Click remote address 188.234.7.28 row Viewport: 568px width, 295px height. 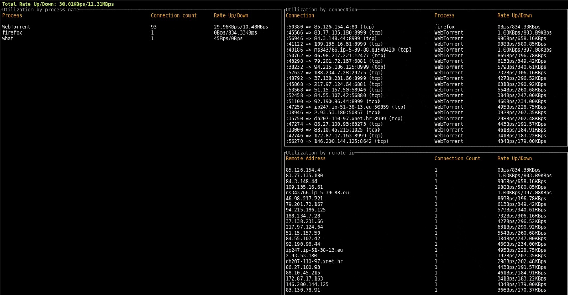[304, 216]
